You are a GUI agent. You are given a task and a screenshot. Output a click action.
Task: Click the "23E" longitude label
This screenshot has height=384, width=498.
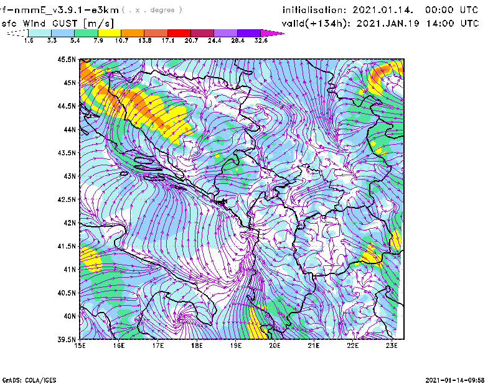392,346
